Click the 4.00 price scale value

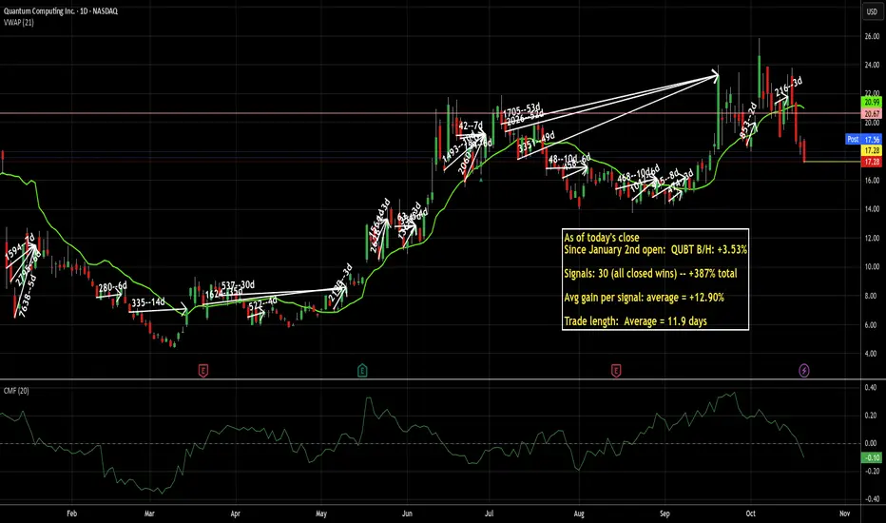872,354
